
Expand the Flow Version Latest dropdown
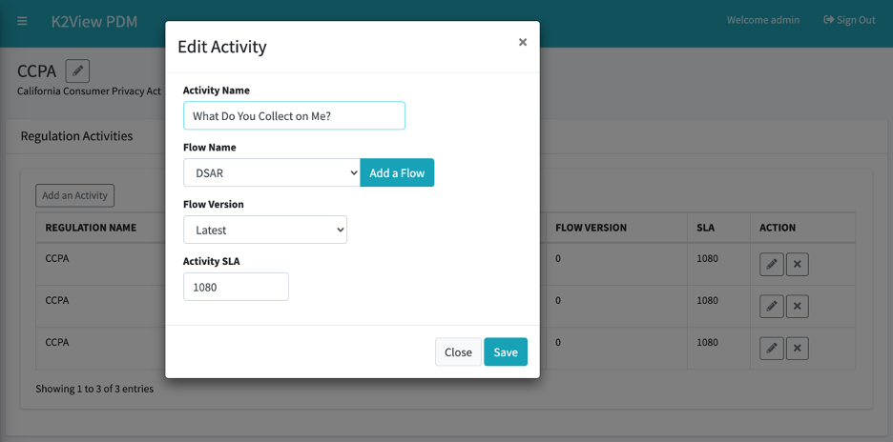click(265, 230)
